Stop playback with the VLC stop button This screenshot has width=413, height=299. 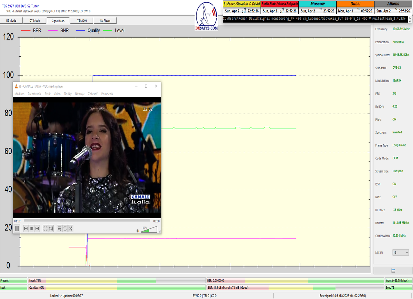tap(31, 228)
